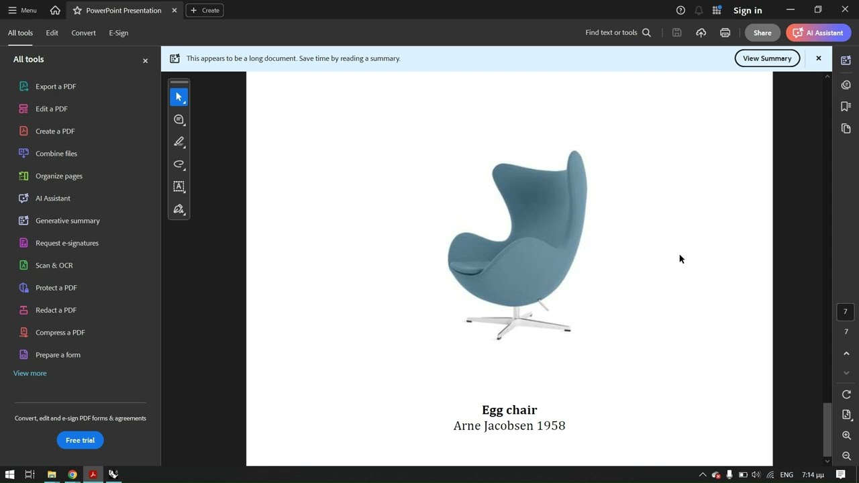Click Find text or tools search
Image resolution: width=859 pixels, height=483 pixels.
coord(618,32)
